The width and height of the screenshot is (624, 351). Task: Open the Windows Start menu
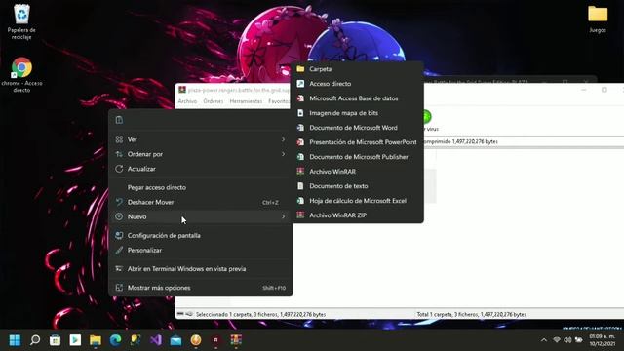pyautogui.click(x=16, y=340)
